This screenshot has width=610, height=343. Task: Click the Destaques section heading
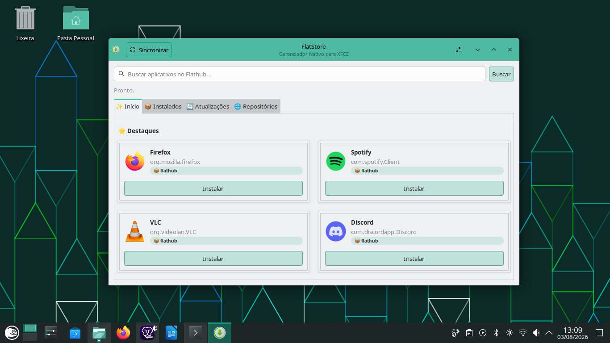tap(138, 131)
